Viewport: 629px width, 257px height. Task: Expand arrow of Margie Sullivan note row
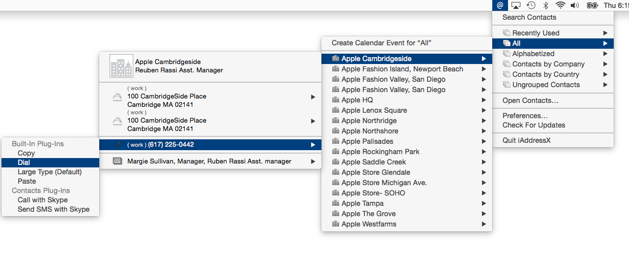click(x=313, y=161)
